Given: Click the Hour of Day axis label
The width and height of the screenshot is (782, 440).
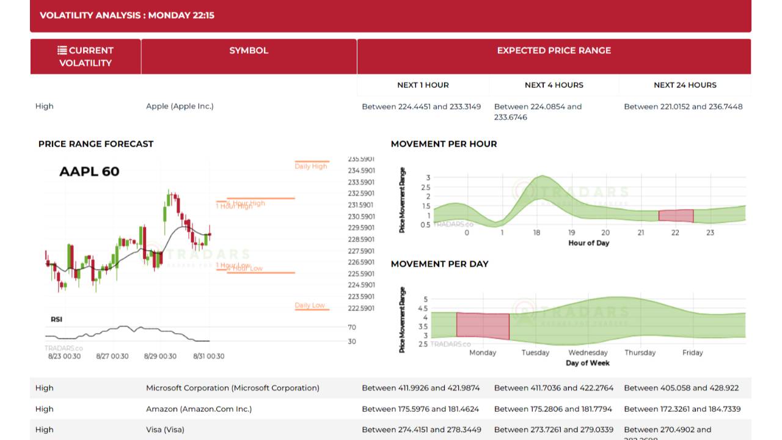Looking at the screenshot, I should click(x=588, y=243).
